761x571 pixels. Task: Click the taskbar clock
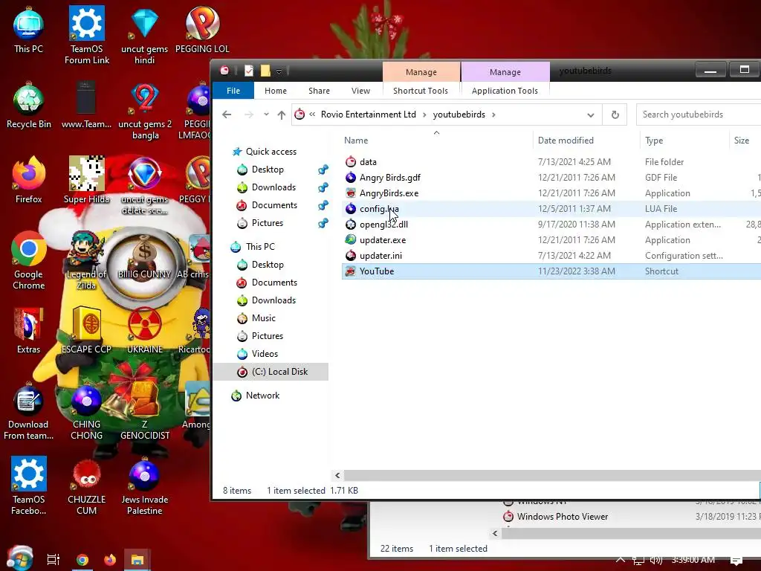coord(693,560)
